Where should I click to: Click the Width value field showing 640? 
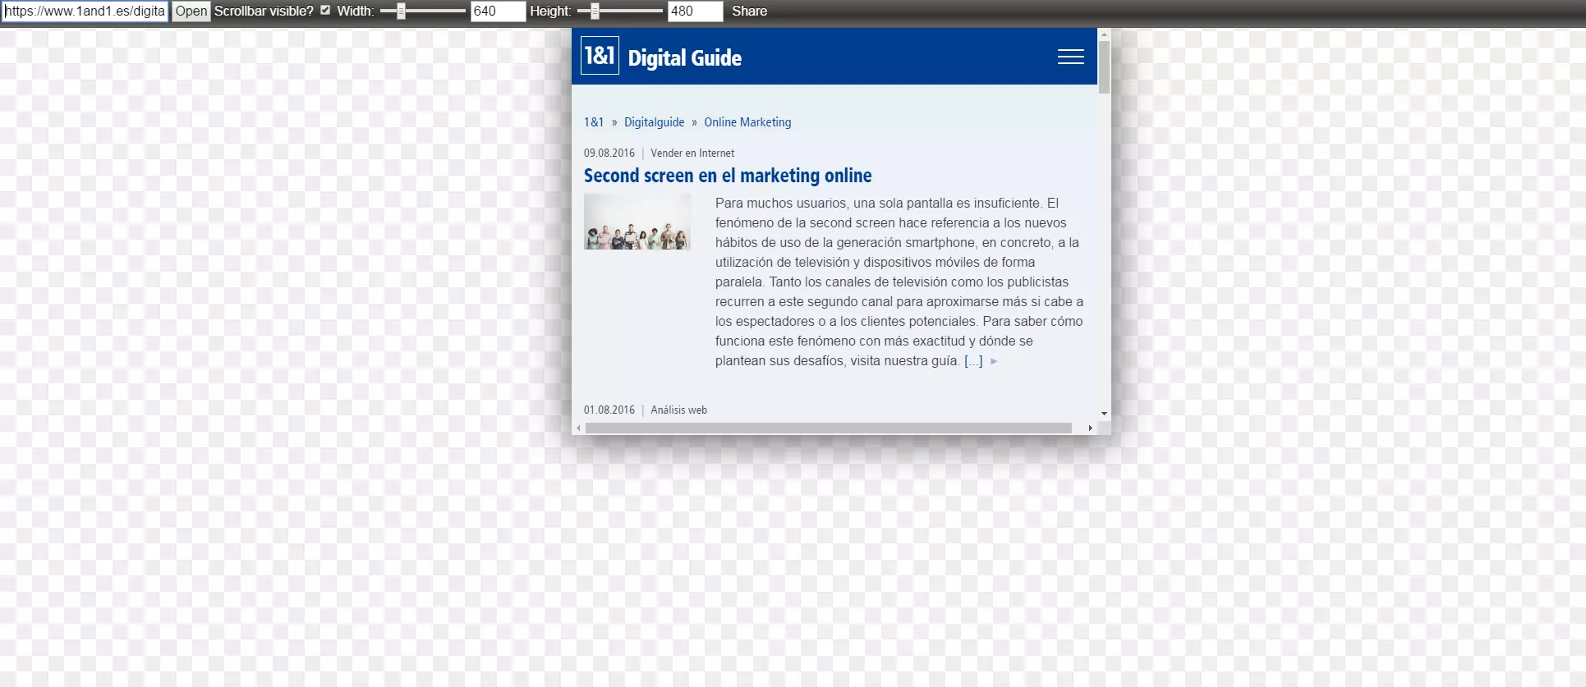click(x=498, y=11)
